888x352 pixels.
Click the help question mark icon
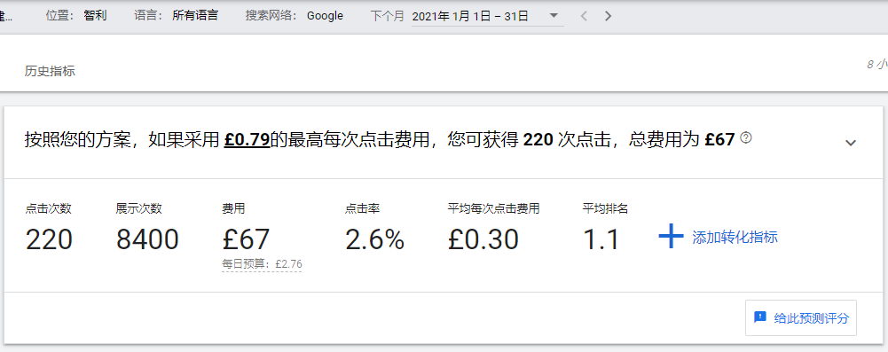click(x=746, y=137)
